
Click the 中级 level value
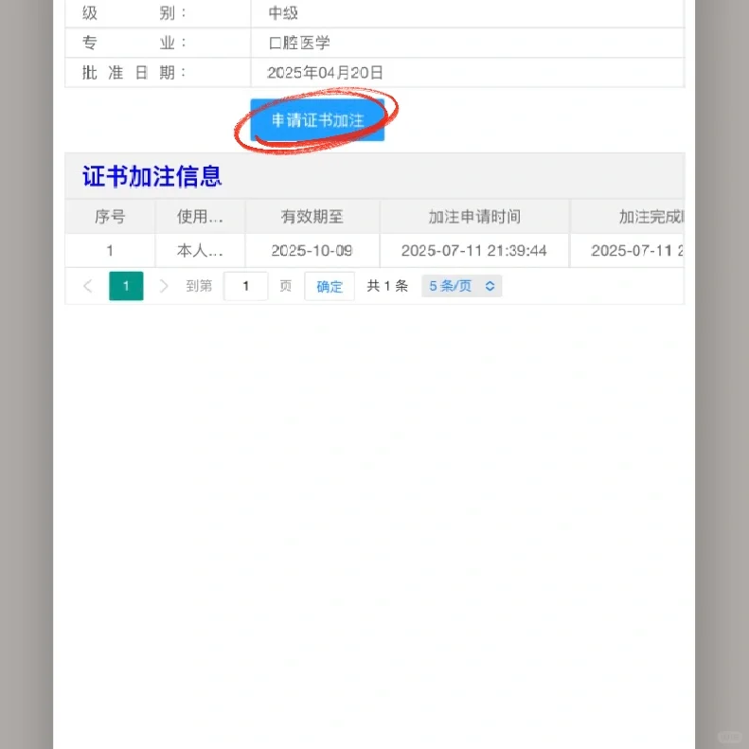point(283,13)
